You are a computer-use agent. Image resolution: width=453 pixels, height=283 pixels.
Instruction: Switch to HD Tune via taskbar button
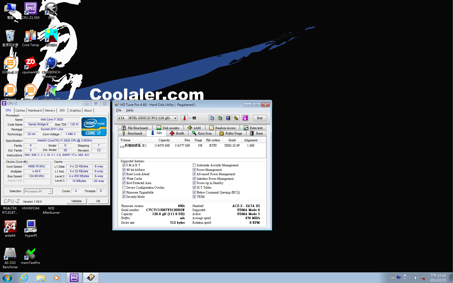tap(91, 278)
